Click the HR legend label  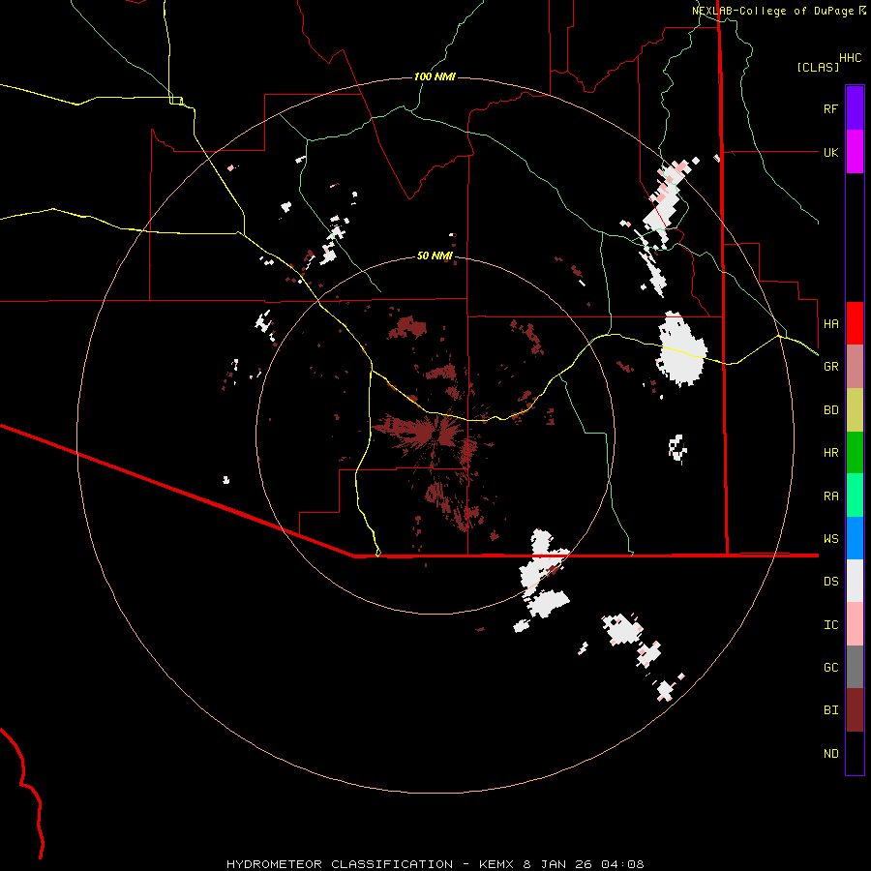[830, 453]
